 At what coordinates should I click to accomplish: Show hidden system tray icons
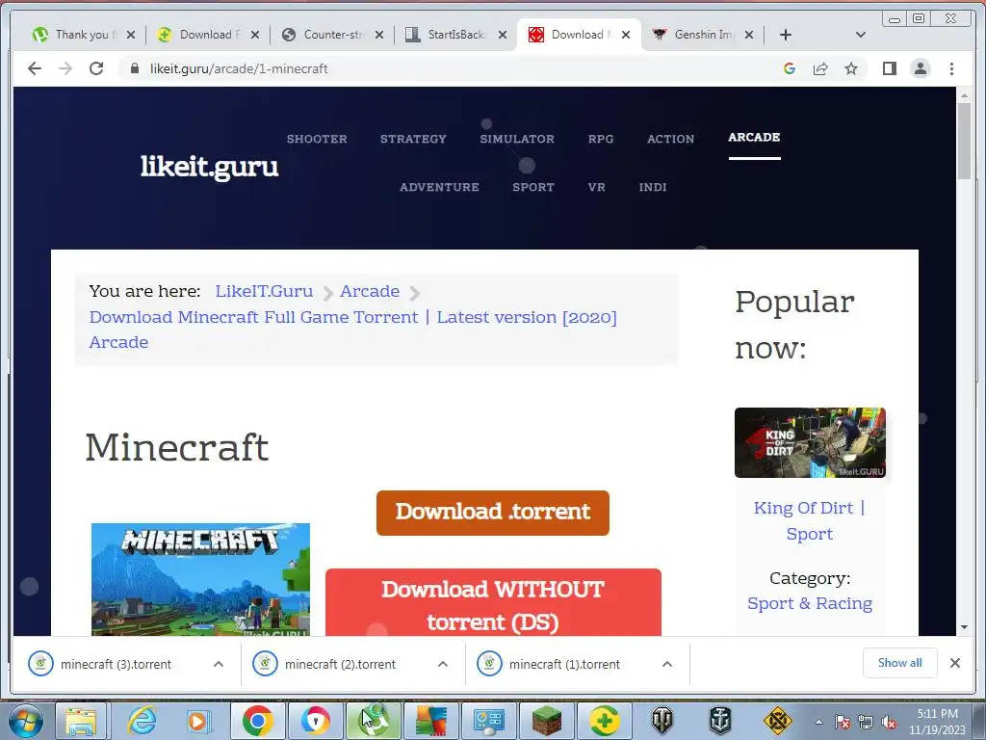(x=818, y=722)
